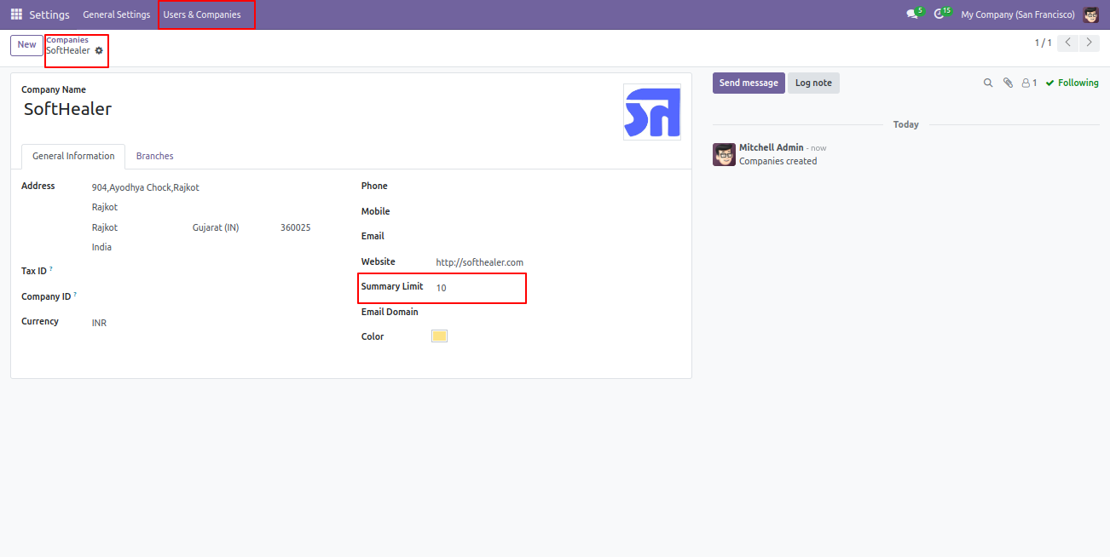Attach files using the paperclip icon
This screenshot has height=557, width=1110.
tap(1008, 83)
